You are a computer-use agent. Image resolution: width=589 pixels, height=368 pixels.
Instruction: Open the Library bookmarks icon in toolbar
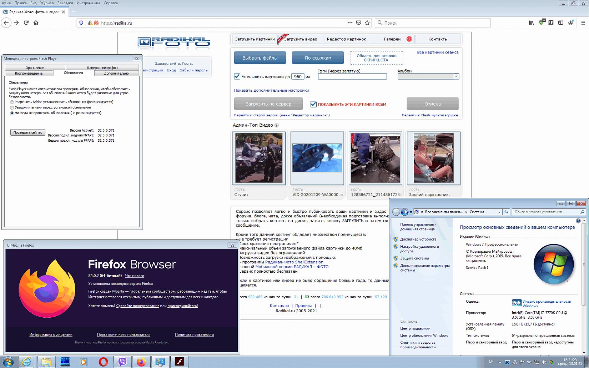[531, 23]
